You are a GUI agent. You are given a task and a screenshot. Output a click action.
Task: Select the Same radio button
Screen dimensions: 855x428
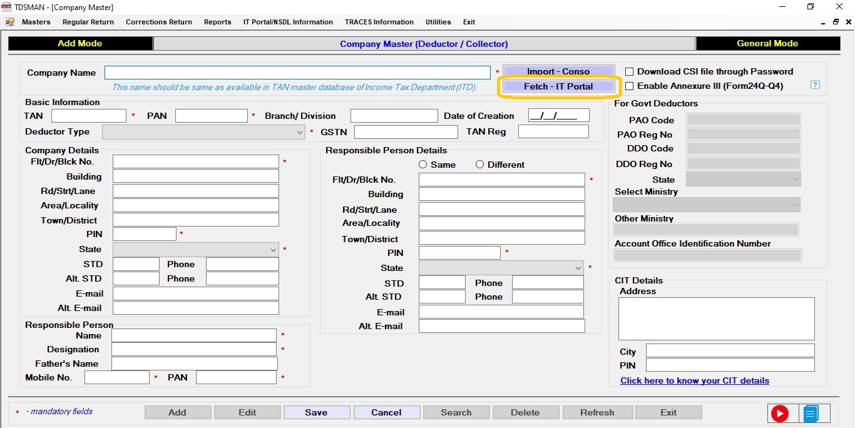pyautogui.click(x=423, y=165)
